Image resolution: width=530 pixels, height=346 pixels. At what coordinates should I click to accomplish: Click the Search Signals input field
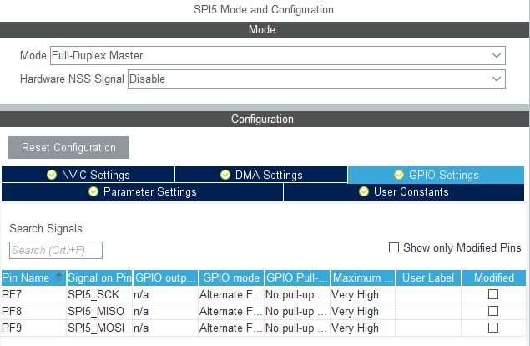coord(56,250)
